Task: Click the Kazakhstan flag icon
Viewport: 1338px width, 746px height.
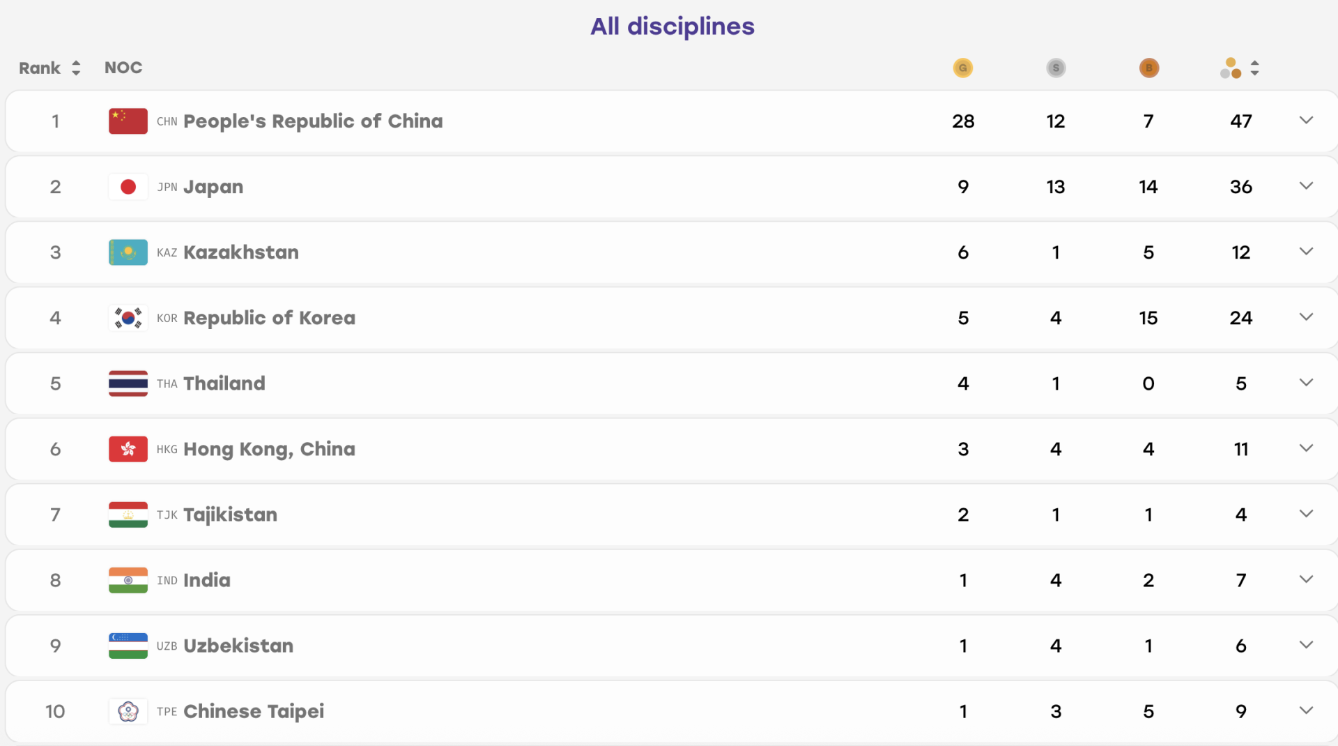Action: click(128, 252)
